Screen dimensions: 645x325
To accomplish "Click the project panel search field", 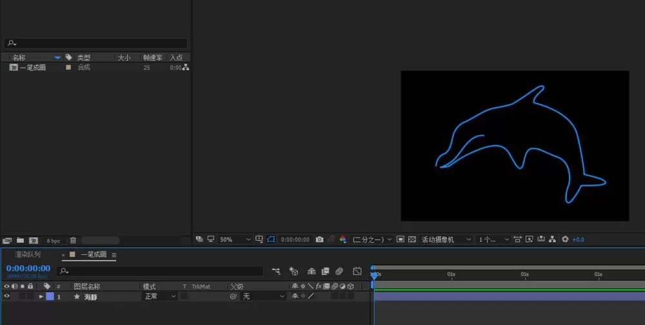I will tap(96, 42).
